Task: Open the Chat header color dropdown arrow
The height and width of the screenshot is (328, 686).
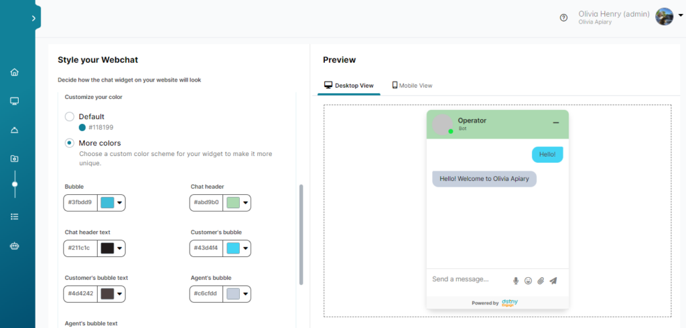Action: [245, 203]
